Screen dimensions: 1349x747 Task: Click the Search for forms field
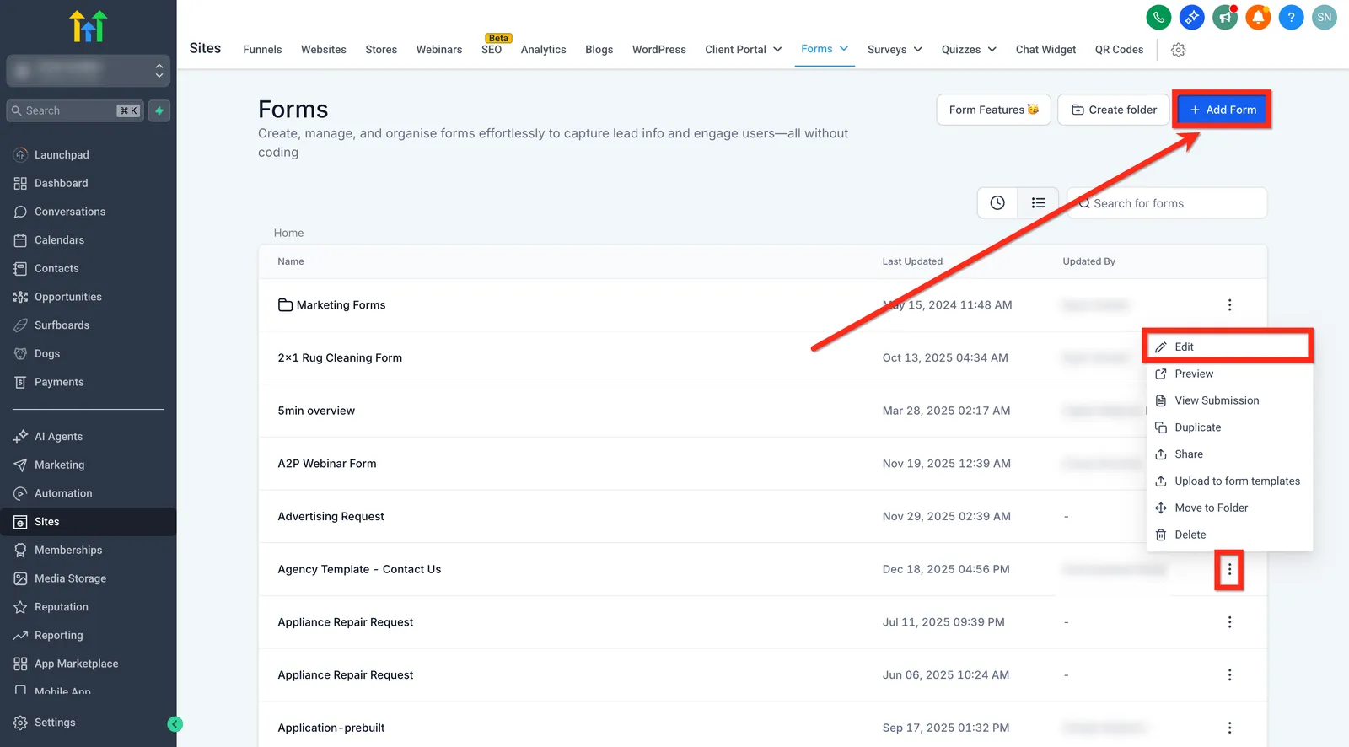pos(1168,203)
